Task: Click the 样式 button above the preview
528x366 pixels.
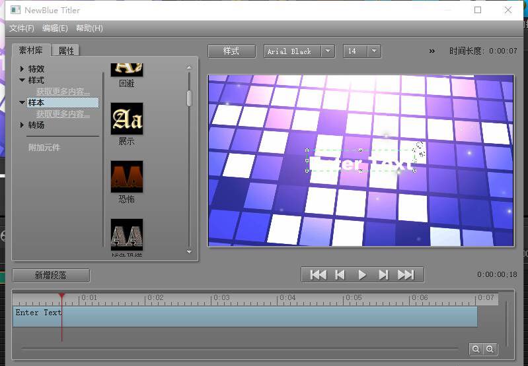Action: point(231,51)
